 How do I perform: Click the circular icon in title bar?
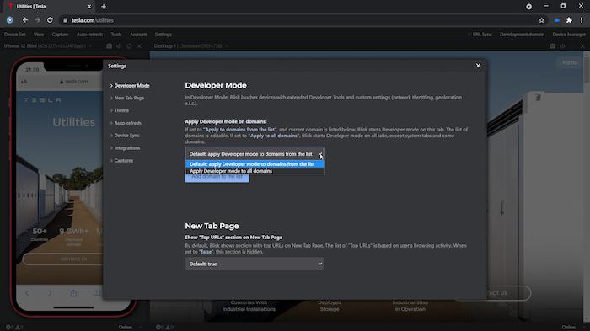point(528,7)
